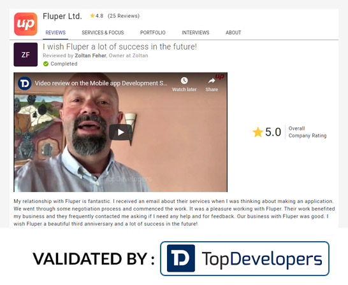Click the TopDevelopers channel avatar in video
Screen dimensions: 348x285
24,83
